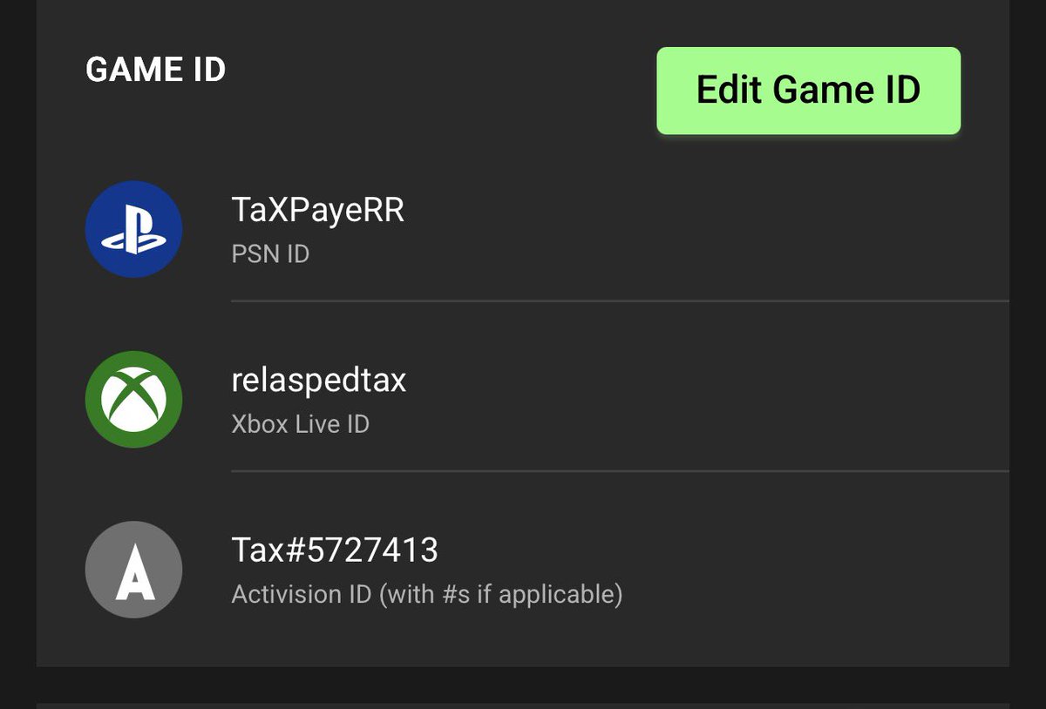Select the Activision logo icon
Screen dimensions: 1046x709
pyautogui.click(x=133, y=570)
